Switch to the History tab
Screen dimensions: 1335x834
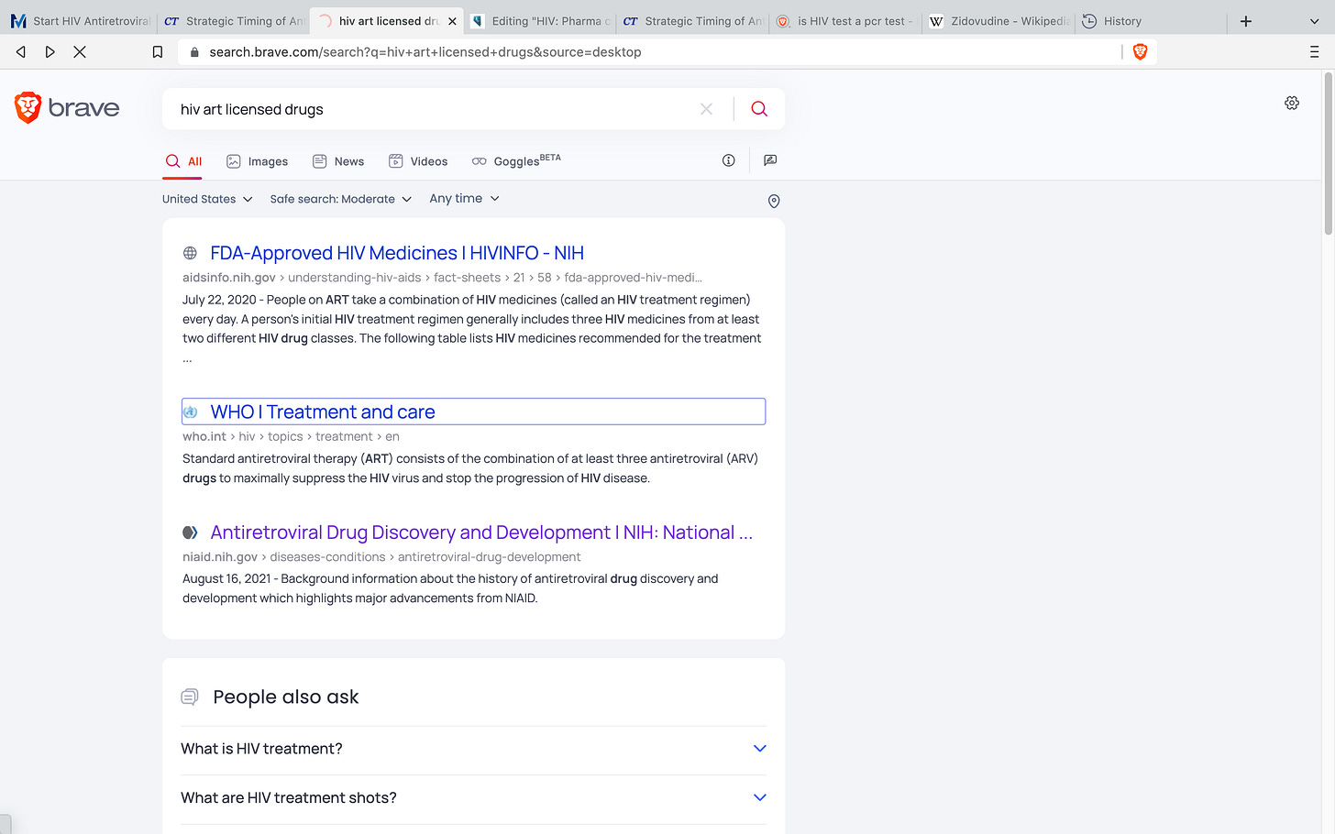pos(1151,21)
